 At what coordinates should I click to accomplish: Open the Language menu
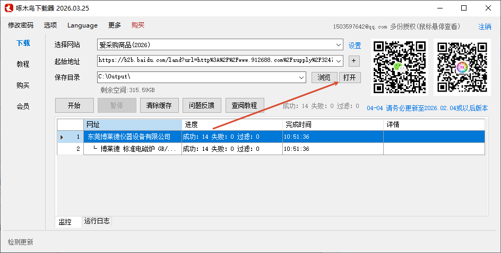(x=82, y=25)
